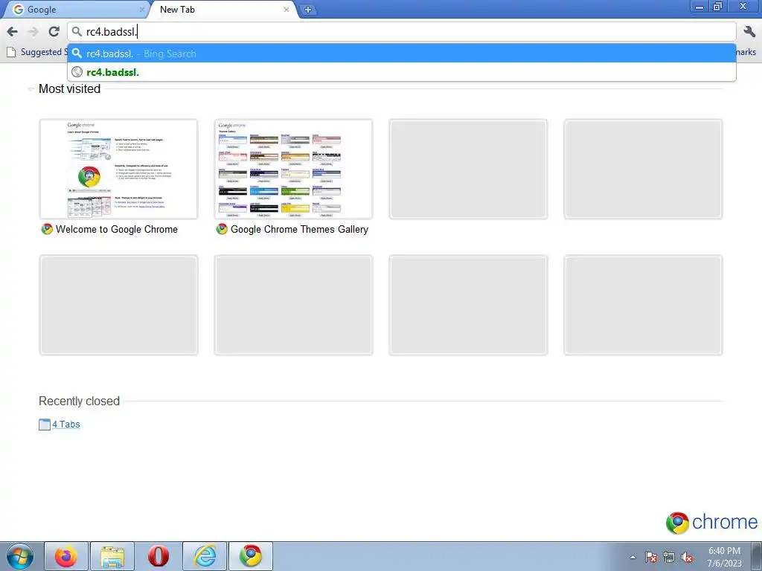Click the Chrome taskbar icon
Screen dimensions: 762x571
pyautogui.click(x=251, y=556)
